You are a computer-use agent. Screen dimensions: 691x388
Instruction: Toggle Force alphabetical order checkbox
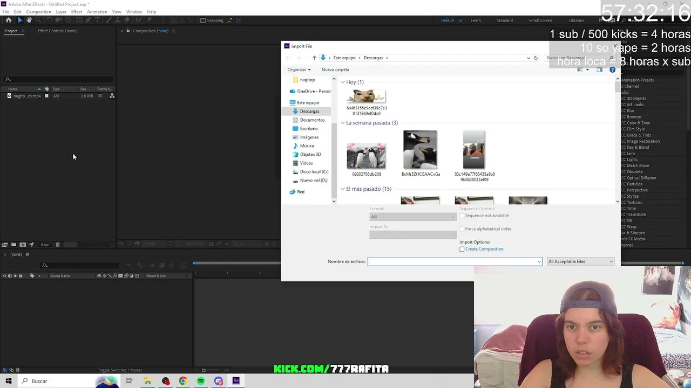[x=462, y=229]
